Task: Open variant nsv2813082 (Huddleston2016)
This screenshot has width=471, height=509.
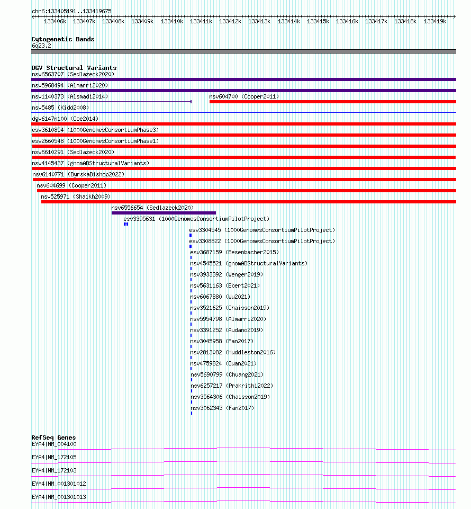Action: click(233, 352)
